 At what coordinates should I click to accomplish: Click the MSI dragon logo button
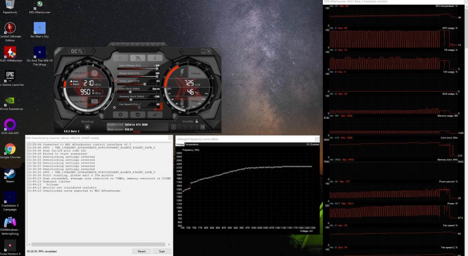click(x=138, y=58)
